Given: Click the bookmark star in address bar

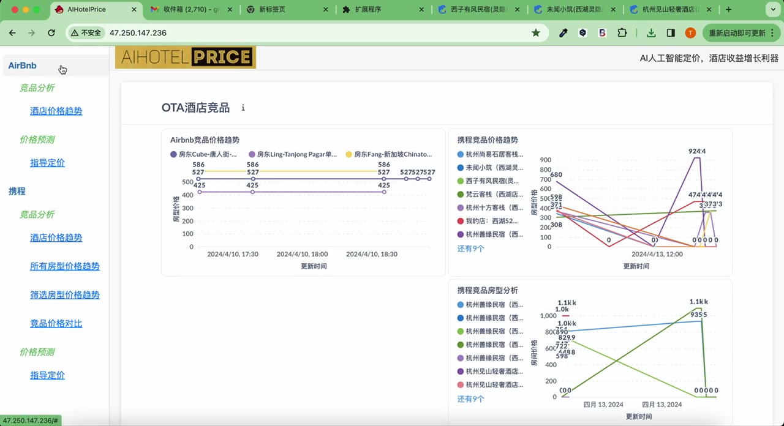Looking at the screenshot, I should 536,33.
